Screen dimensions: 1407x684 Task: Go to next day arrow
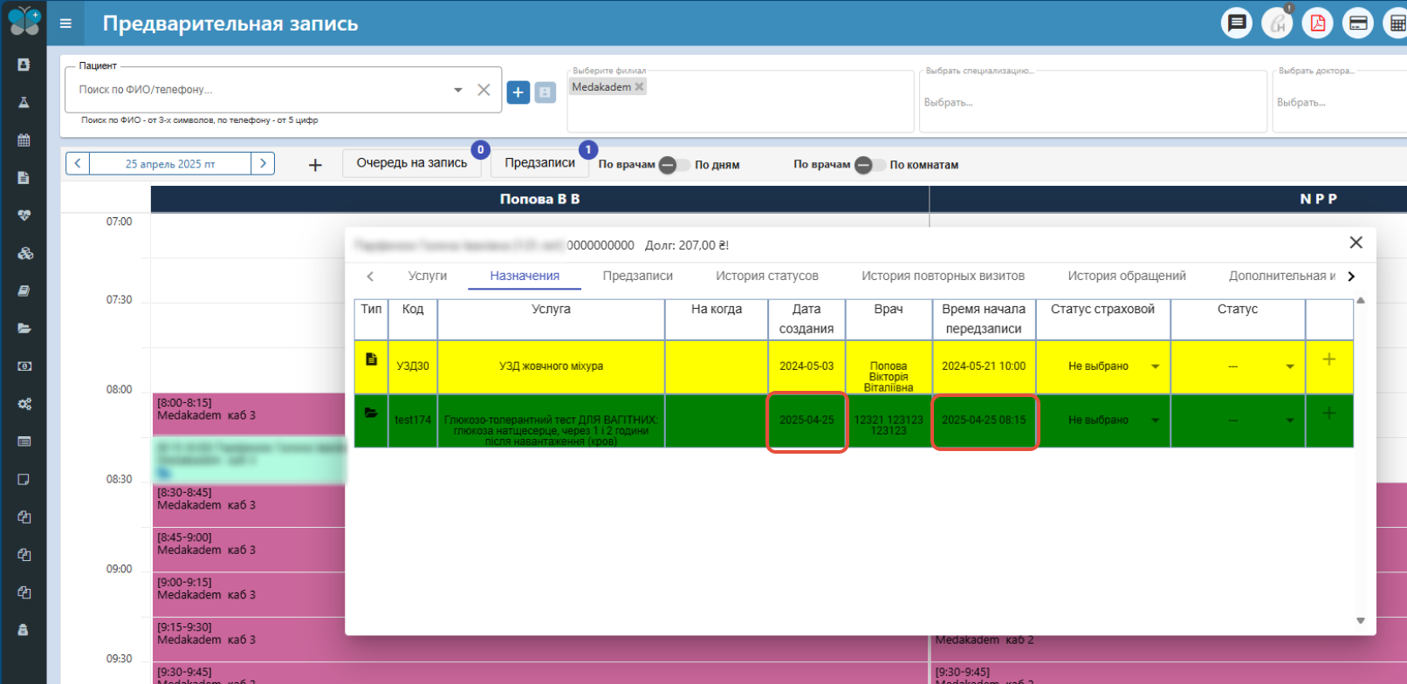click(263, 163)
